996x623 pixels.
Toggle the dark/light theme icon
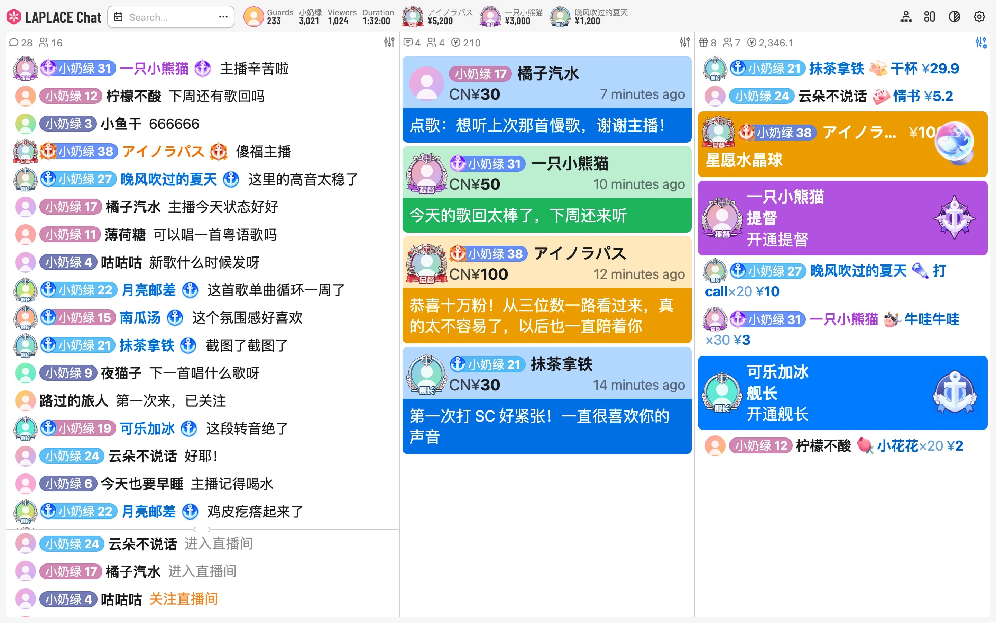click(954, 17)
